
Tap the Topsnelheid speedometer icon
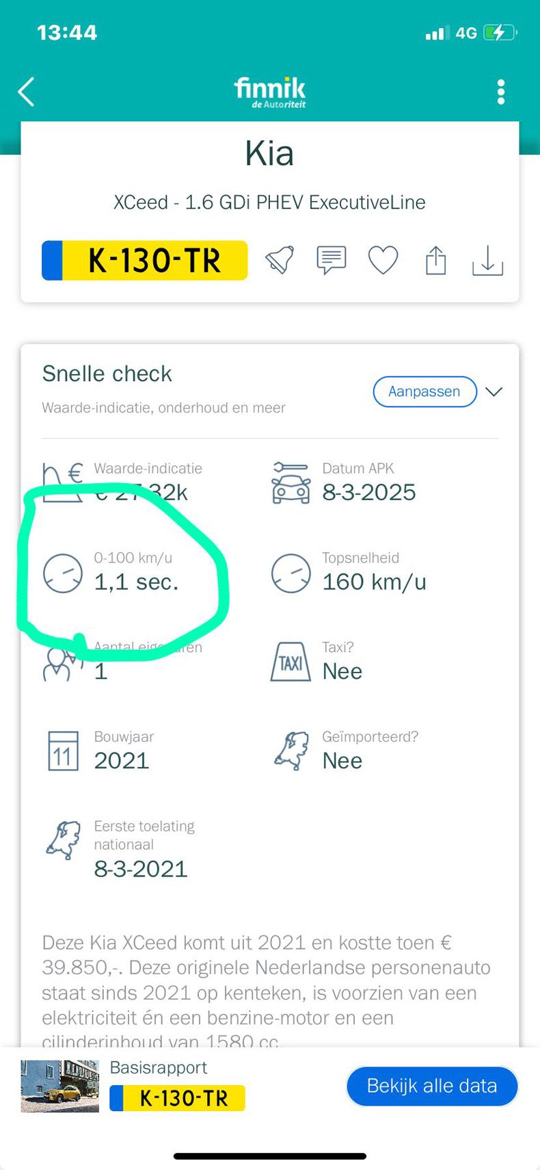pos(291,573)
